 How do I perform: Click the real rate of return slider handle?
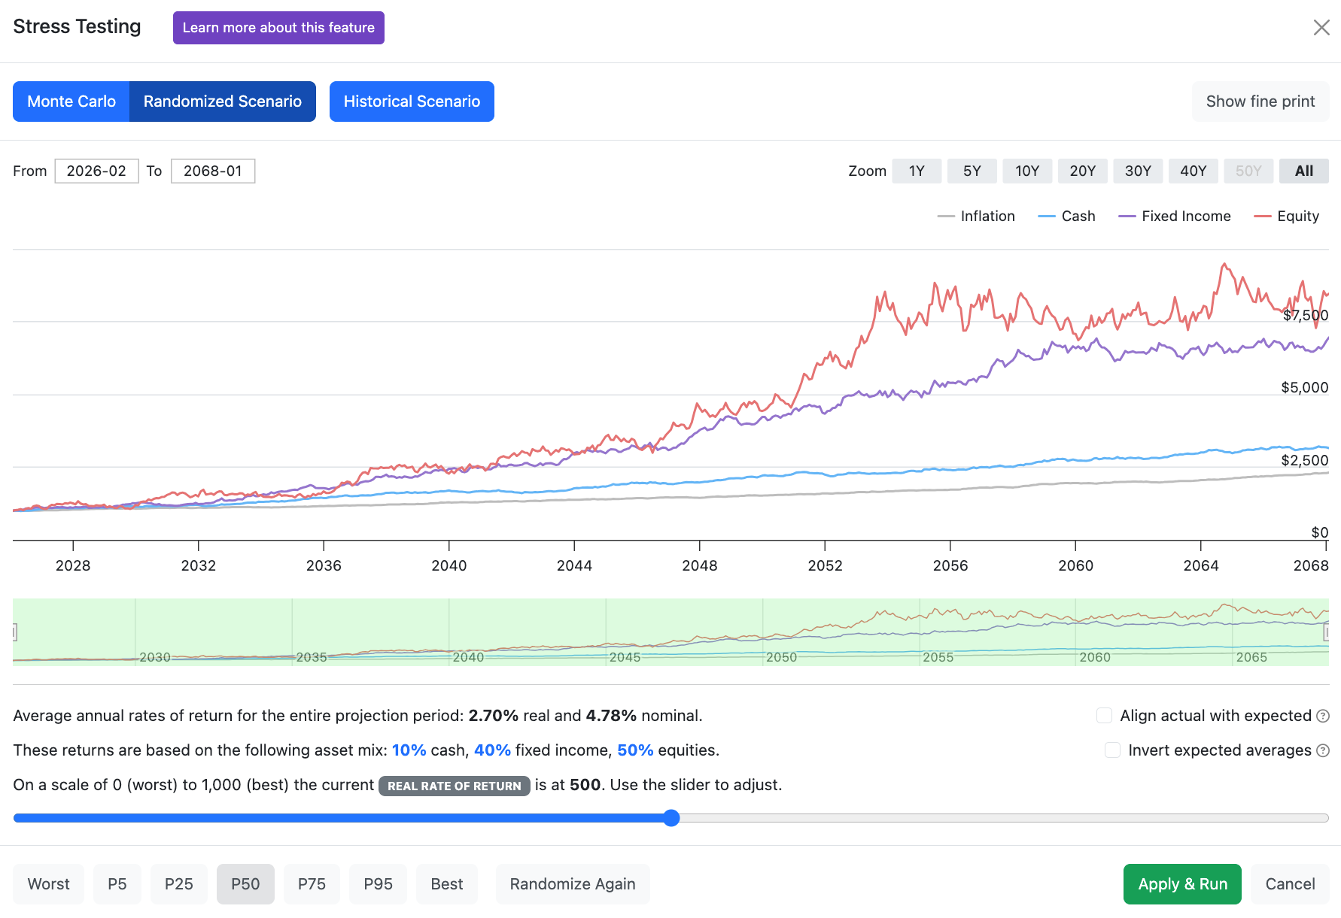[x=672, y=818]
